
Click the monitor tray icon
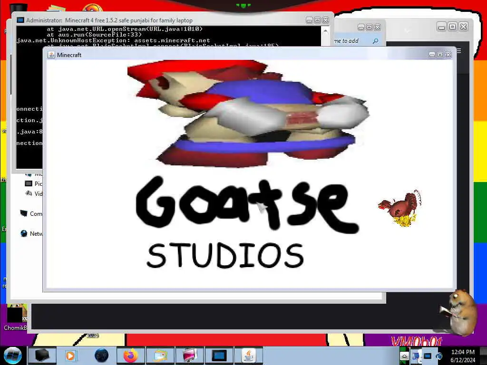[428, 356]
